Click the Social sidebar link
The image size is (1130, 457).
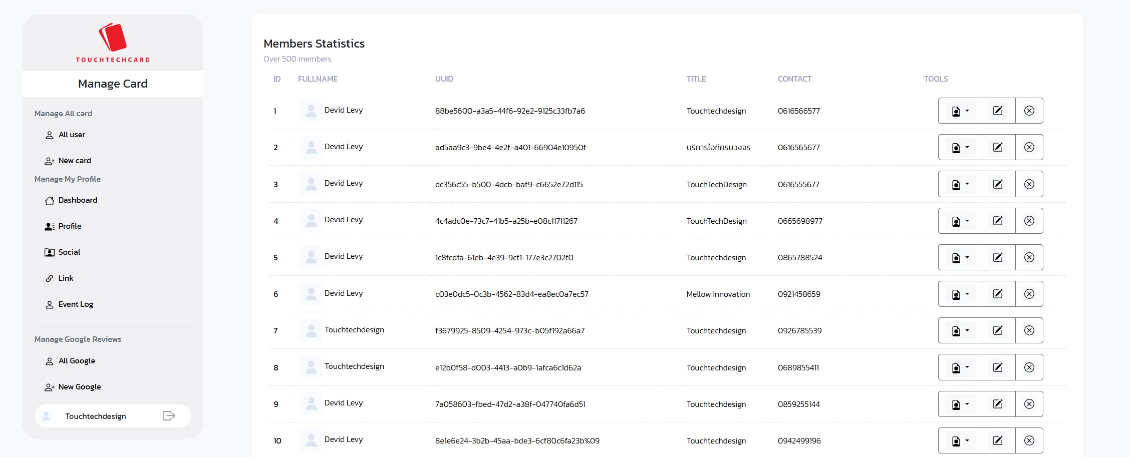point(69,252)
